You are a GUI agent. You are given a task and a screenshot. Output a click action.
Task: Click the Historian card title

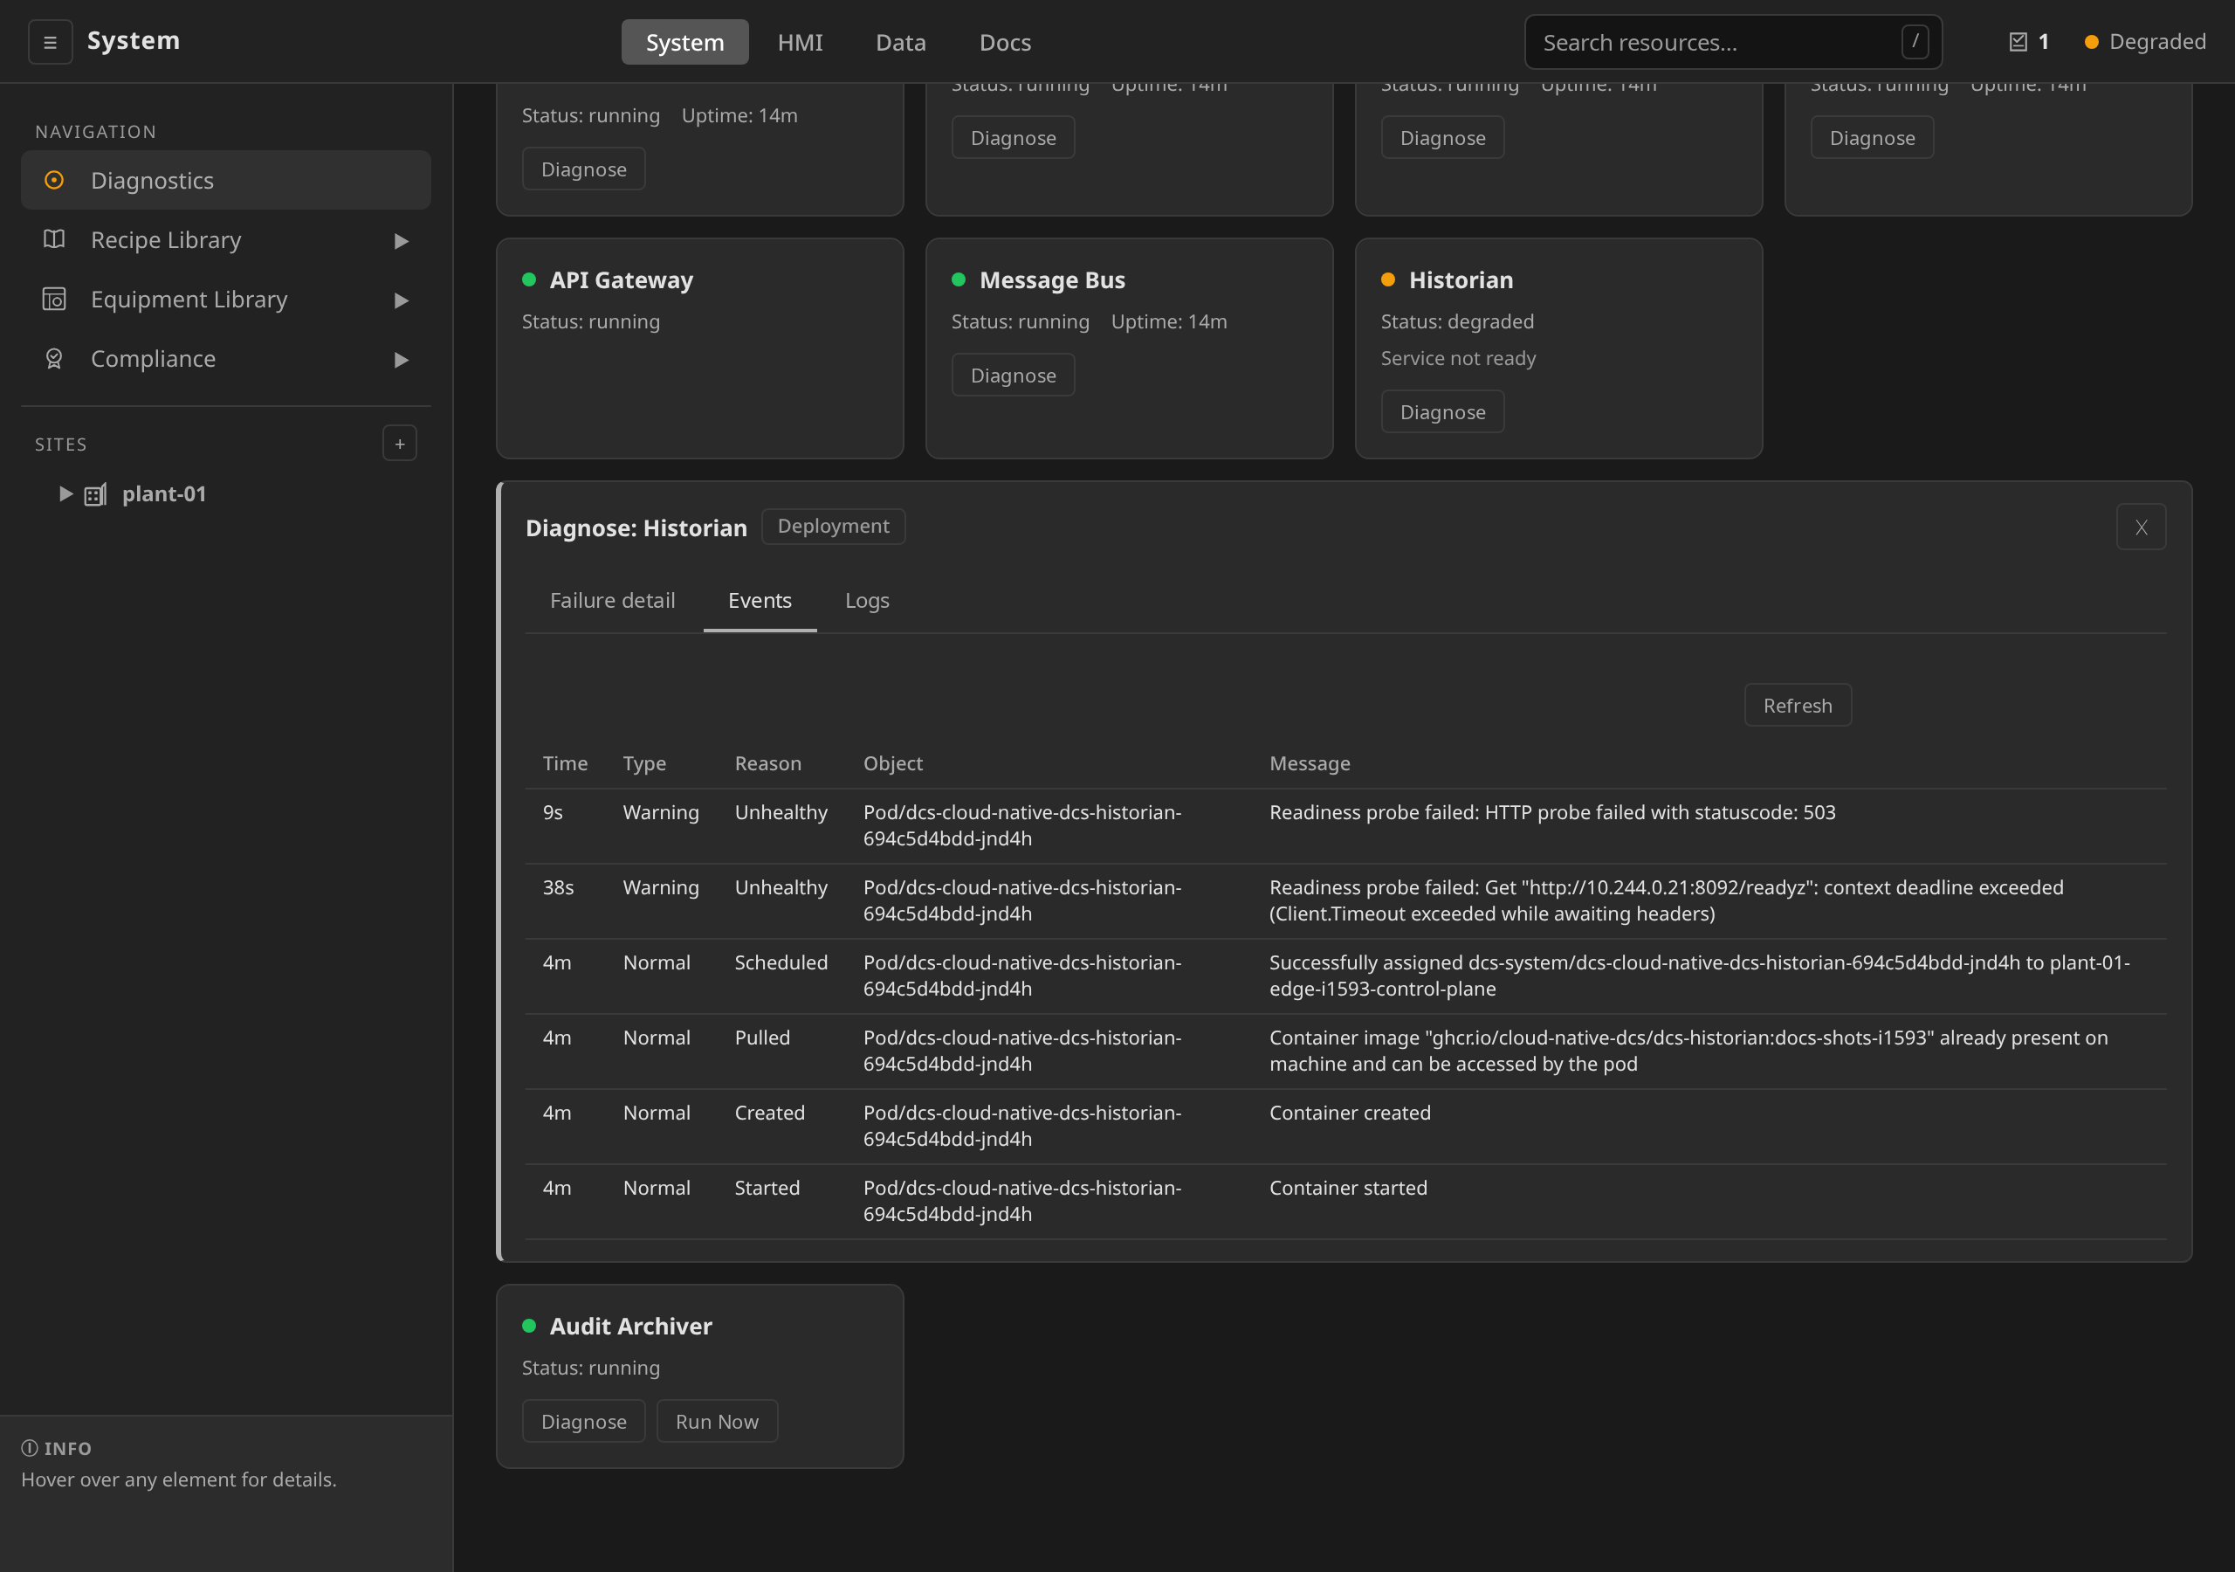click(x=1460, y=279)
